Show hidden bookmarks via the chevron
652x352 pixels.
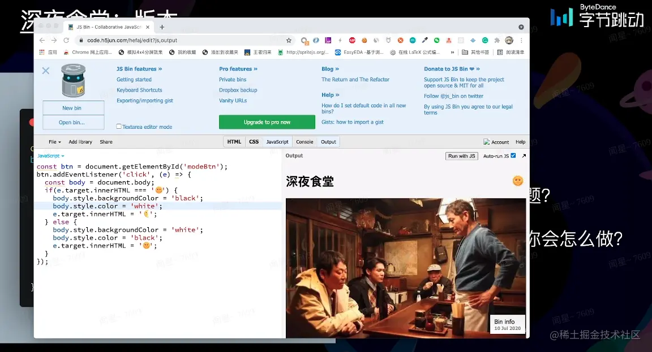pyautogui.click(x=452, y=53)
